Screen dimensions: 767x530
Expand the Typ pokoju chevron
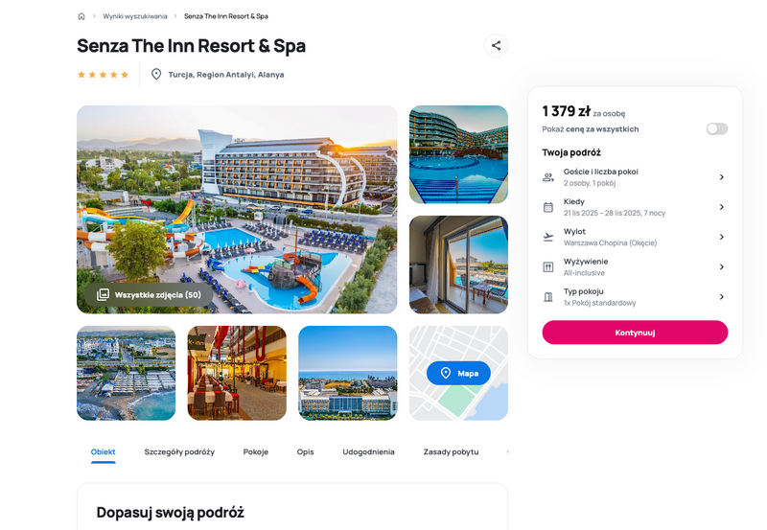[722, 297]
